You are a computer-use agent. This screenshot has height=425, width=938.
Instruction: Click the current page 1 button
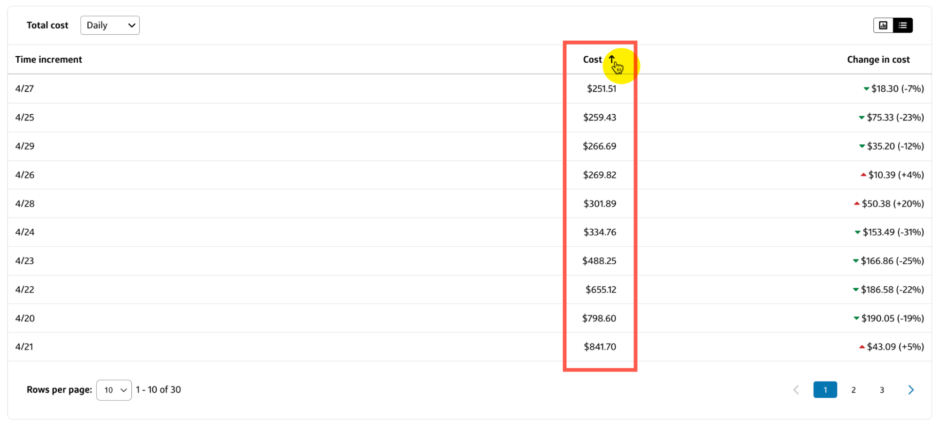point(825,390)
